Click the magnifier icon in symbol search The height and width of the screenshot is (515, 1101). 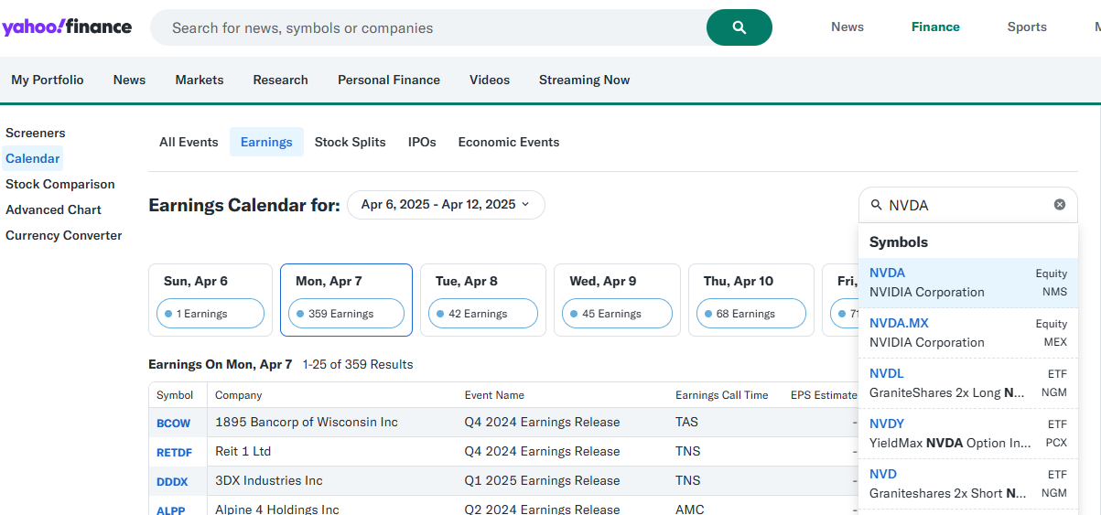pos(876,206)
